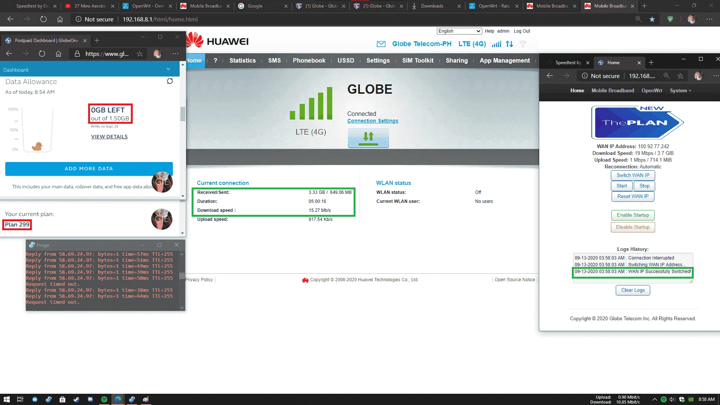Click the signal strength bars icon in Huawei header

[496, 44]
